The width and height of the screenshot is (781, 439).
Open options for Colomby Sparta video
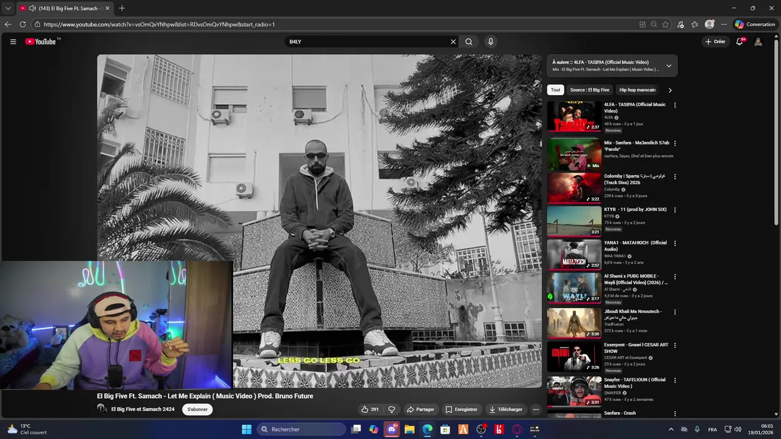pyautogui.click(x=675, y=176)
